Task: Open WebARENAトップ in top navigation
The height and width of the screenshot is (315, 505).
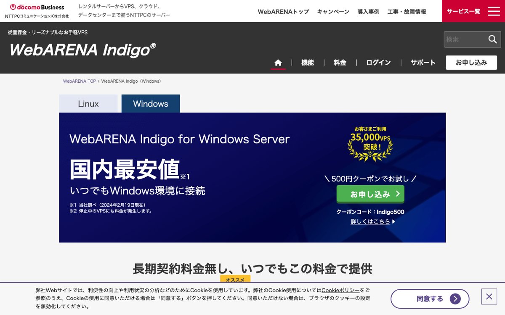Action: (x=283, y=12)
